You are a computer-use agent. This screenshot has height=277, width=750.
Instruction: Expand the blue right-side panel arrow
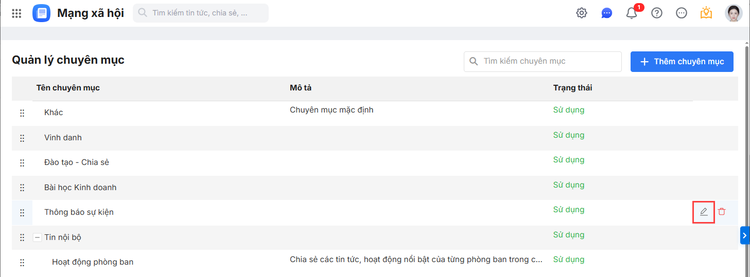745,235
